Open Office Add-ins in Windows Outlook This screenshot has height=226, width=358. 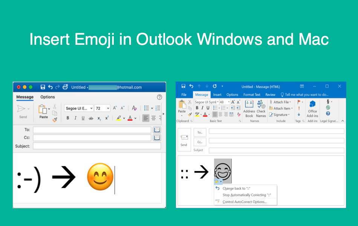(312, 109)
